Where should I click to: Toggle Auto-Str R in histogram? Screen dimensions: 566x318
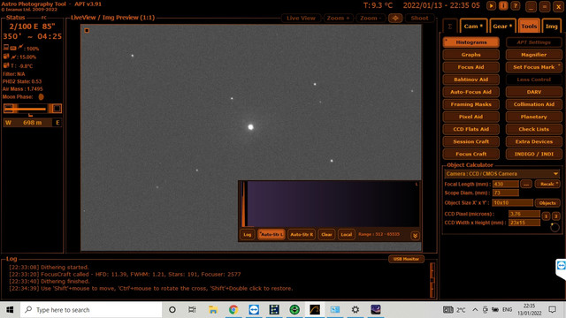tap(302, 235)
